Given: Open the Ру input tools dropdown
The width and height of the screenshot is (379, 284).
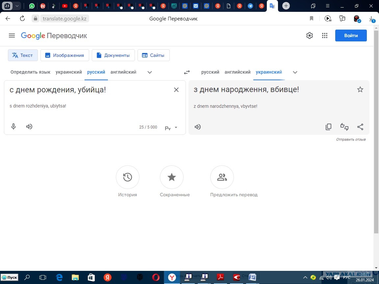Looking at the screenshot, I should point(171,128).
